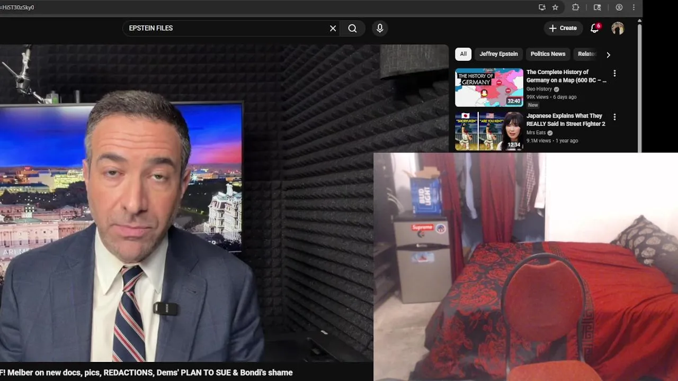
Task: Open the Chrome side panel search icon
Action: point(597,7)
